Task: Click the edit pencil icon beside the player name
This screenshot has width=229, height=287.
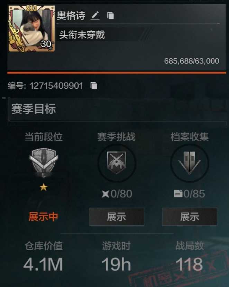Action: point(95,15)
